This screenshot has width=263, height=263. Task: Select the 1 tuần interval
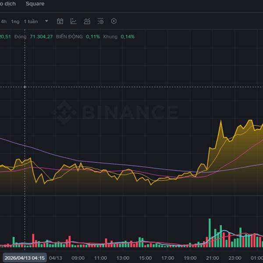click(31, 21)
